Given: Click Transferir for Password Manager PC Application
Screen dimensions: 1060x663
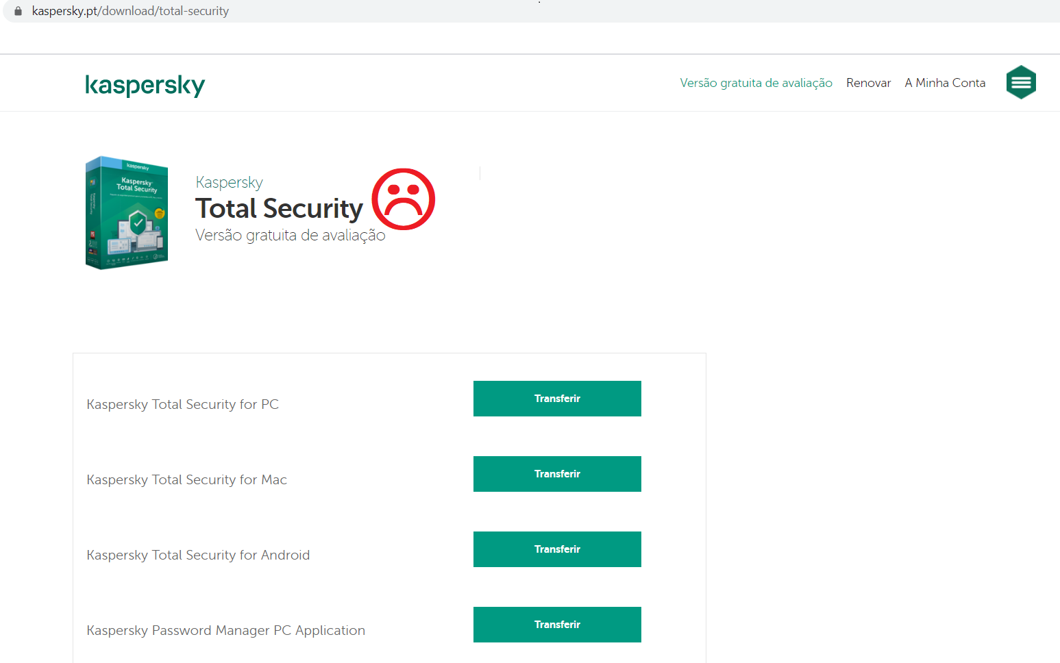Looking at the screenshot, I should pos(557,625).
